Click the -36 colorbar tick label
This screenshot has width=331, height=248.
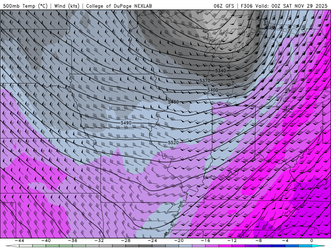click(73, 241)
